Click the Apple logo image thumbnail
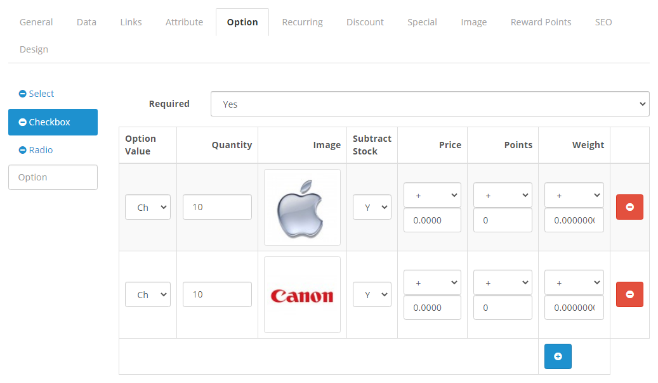Viewport: 658px width, 383px height. pyautogui.click(x=302, y=207)
